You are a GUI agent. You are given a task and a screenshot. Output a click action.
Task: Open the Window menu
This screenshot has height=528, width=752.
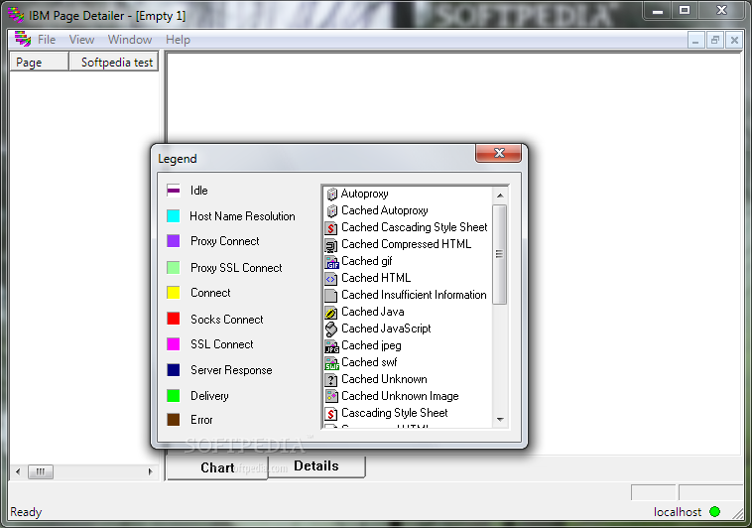coord(130,40)
